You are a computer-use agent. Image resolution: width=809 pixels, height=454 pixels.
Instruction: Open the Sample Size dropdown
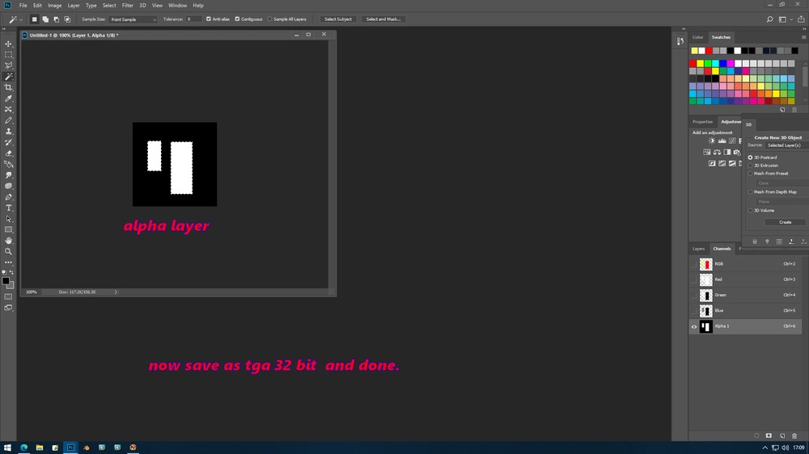(133, 19)
